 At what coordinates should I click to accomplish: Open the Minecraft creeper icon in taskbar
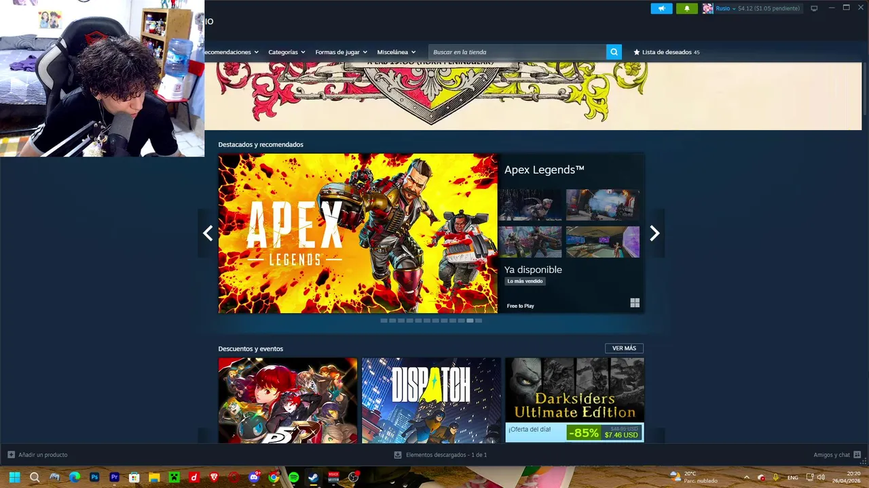pos(174,477)
